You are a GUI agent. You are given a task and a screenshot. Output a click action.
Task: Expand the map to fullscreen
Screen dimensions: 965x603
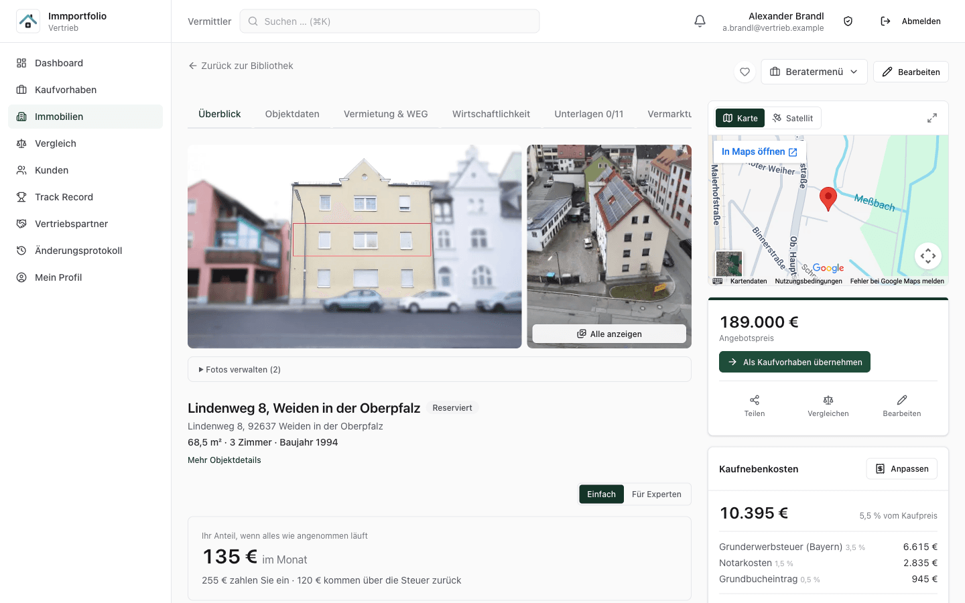tap(932, 118)
